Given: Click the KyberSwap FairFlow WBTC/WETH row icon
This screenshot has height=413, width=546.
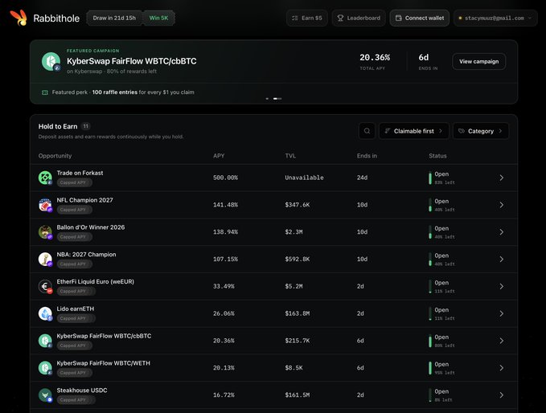Looking at the screenshot, I should coord(45,367).
